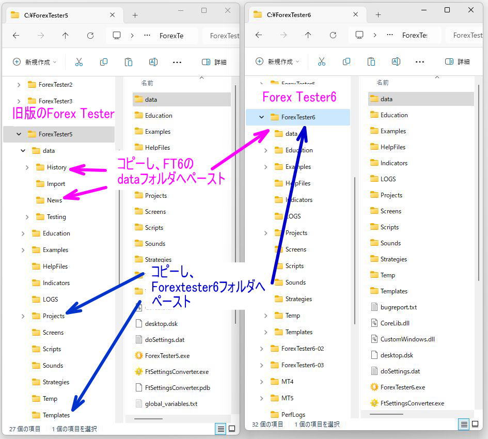Viewport: 488px width, 439px height.
Task: Open the New (新規作成) dropdown in left window
Action: (35, 62)
